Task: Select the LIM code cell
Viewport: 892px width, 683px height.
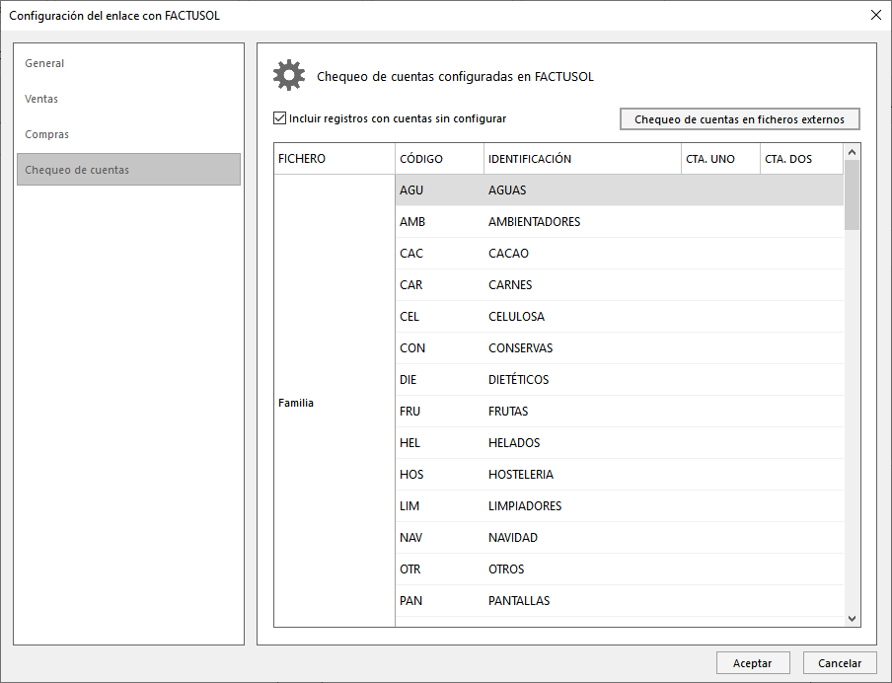Action: [439, 506]
